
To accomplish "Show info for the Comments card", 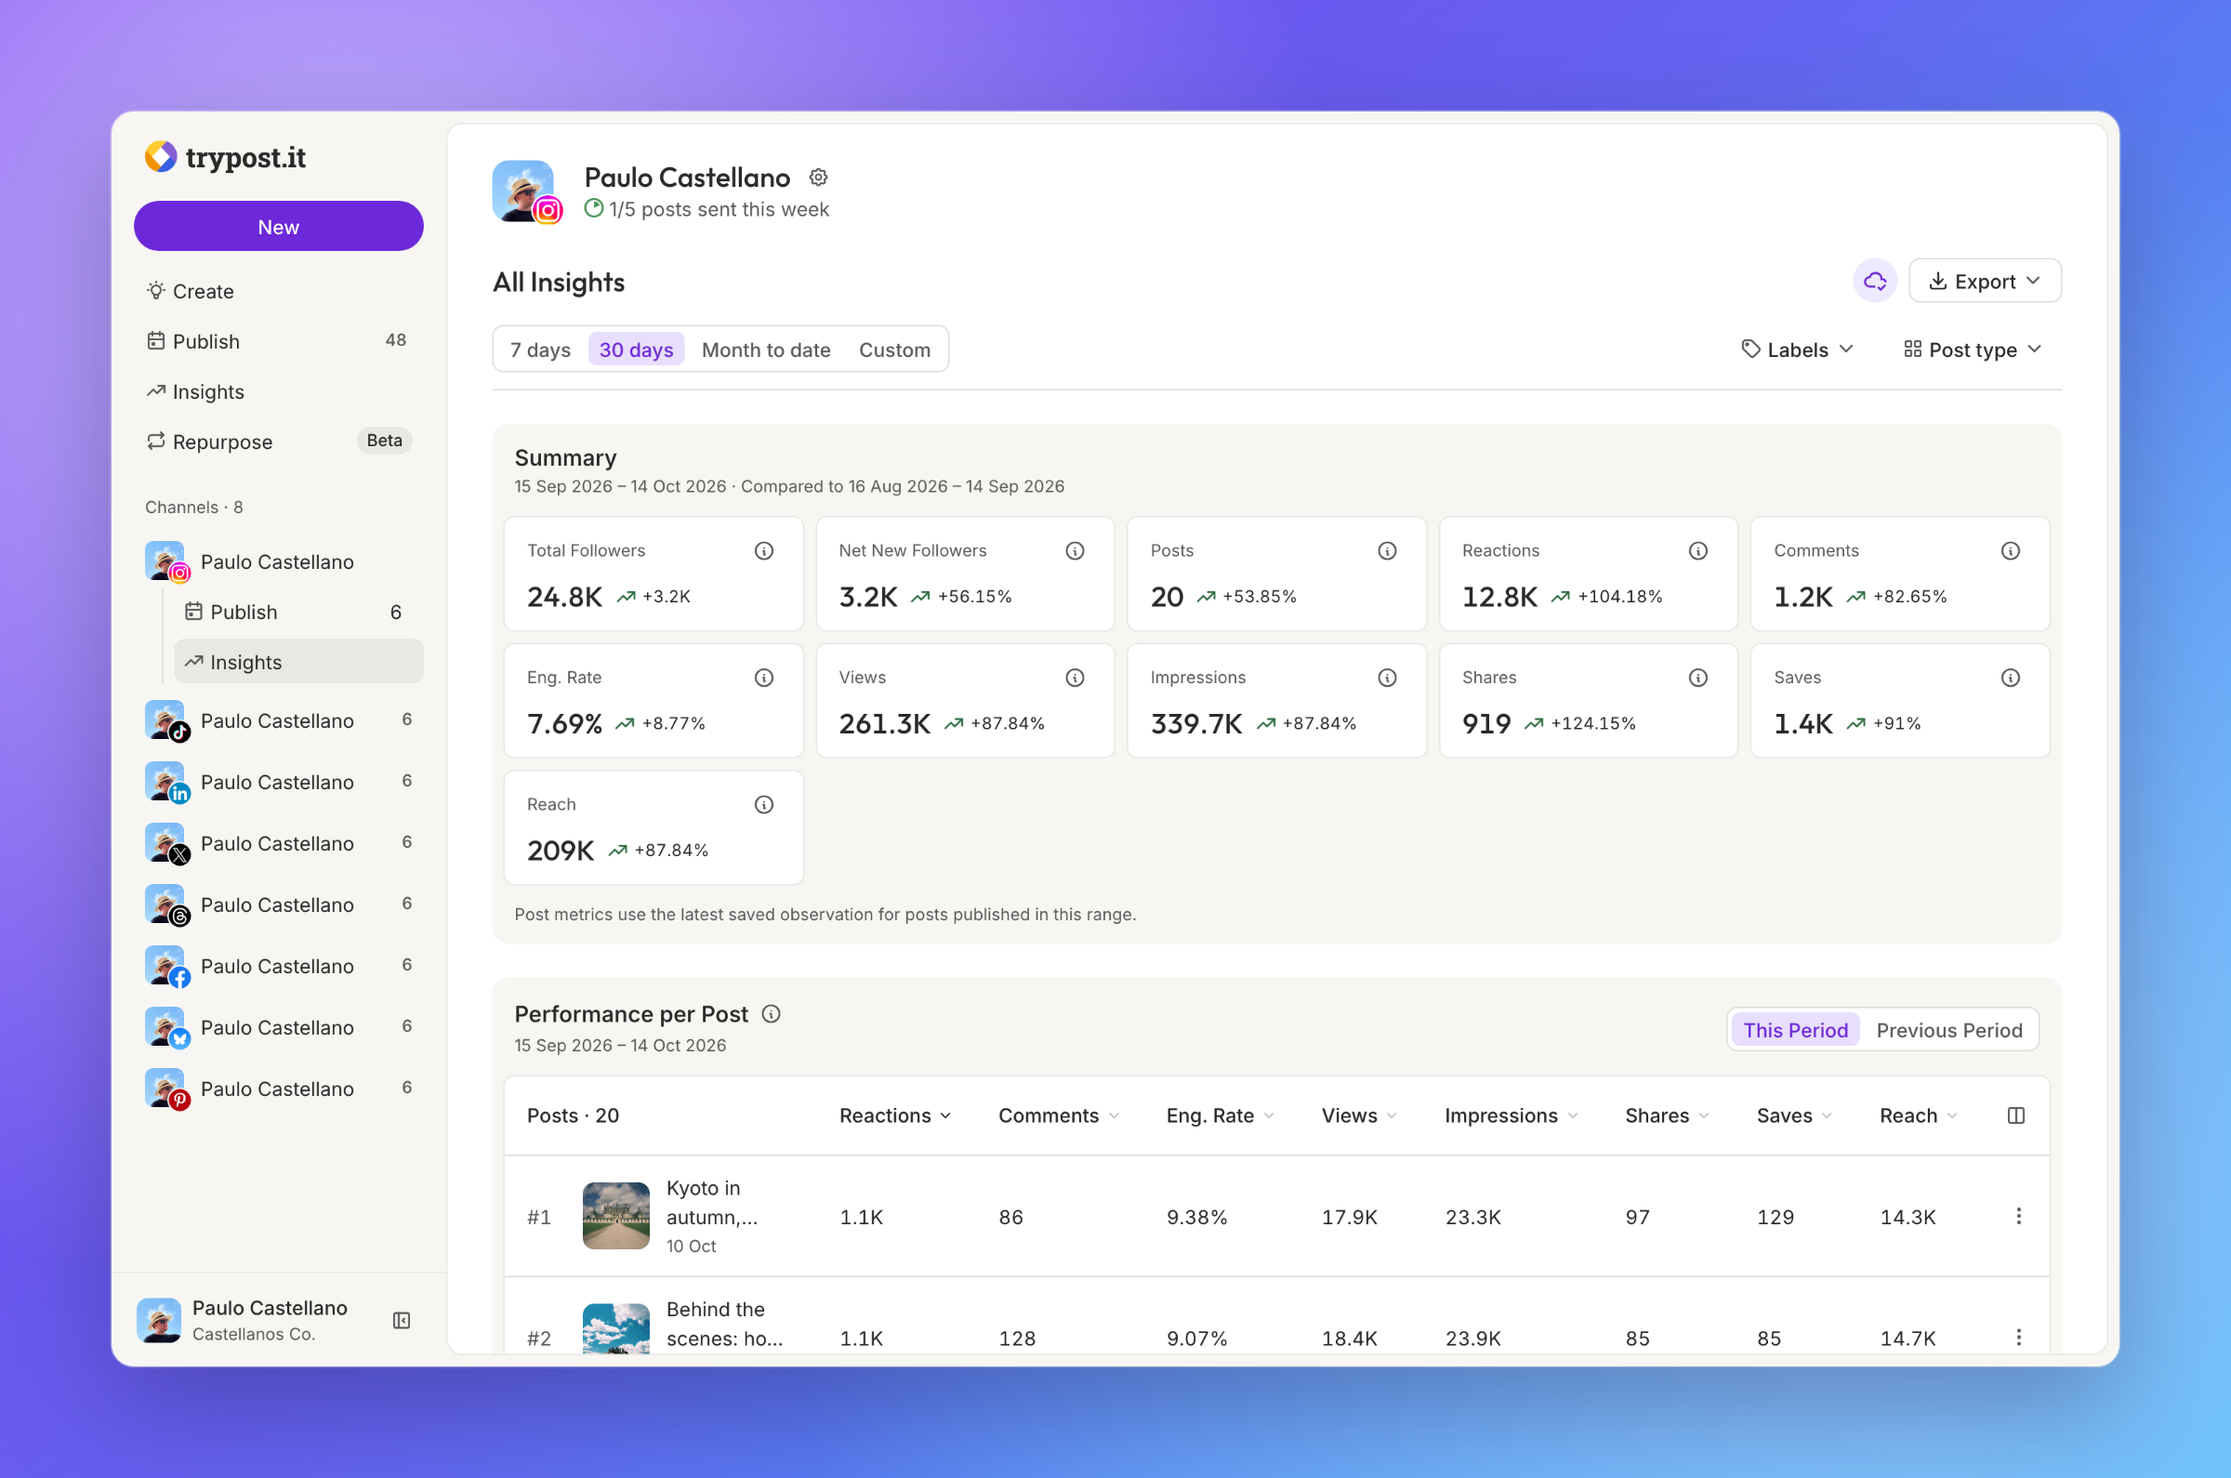I will pos(2011,550).
